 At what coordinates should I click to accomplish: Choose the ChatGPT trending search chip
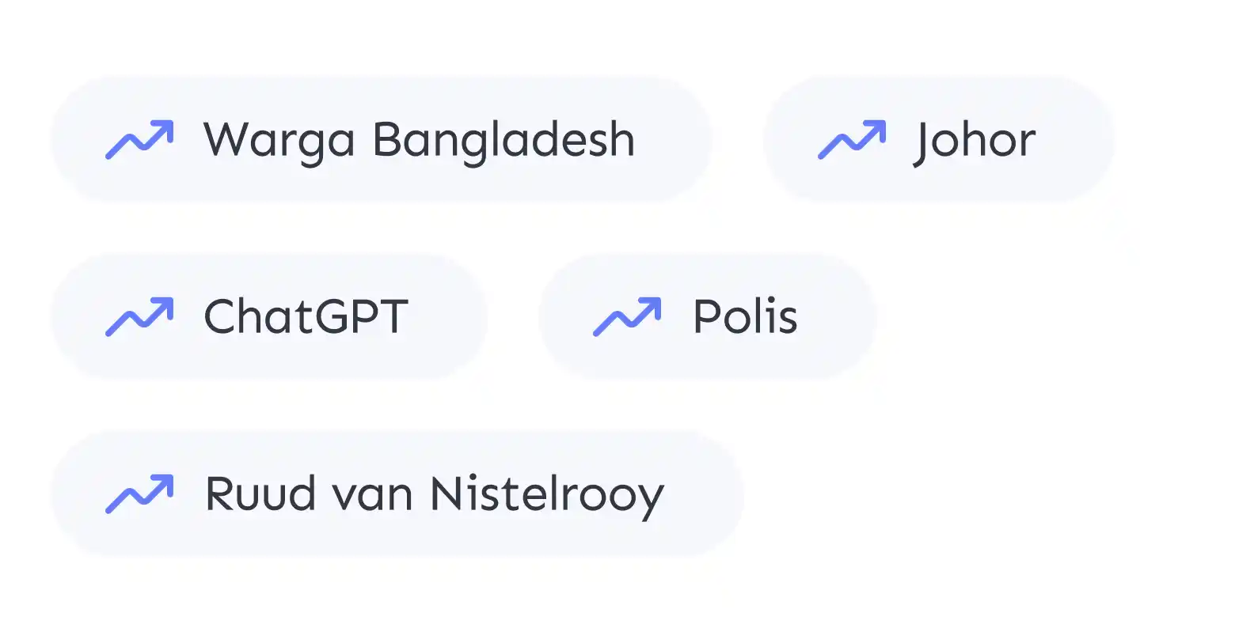coord(269,316)
